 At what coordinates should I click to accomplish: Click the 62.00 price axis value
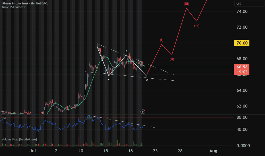[242, 106]
